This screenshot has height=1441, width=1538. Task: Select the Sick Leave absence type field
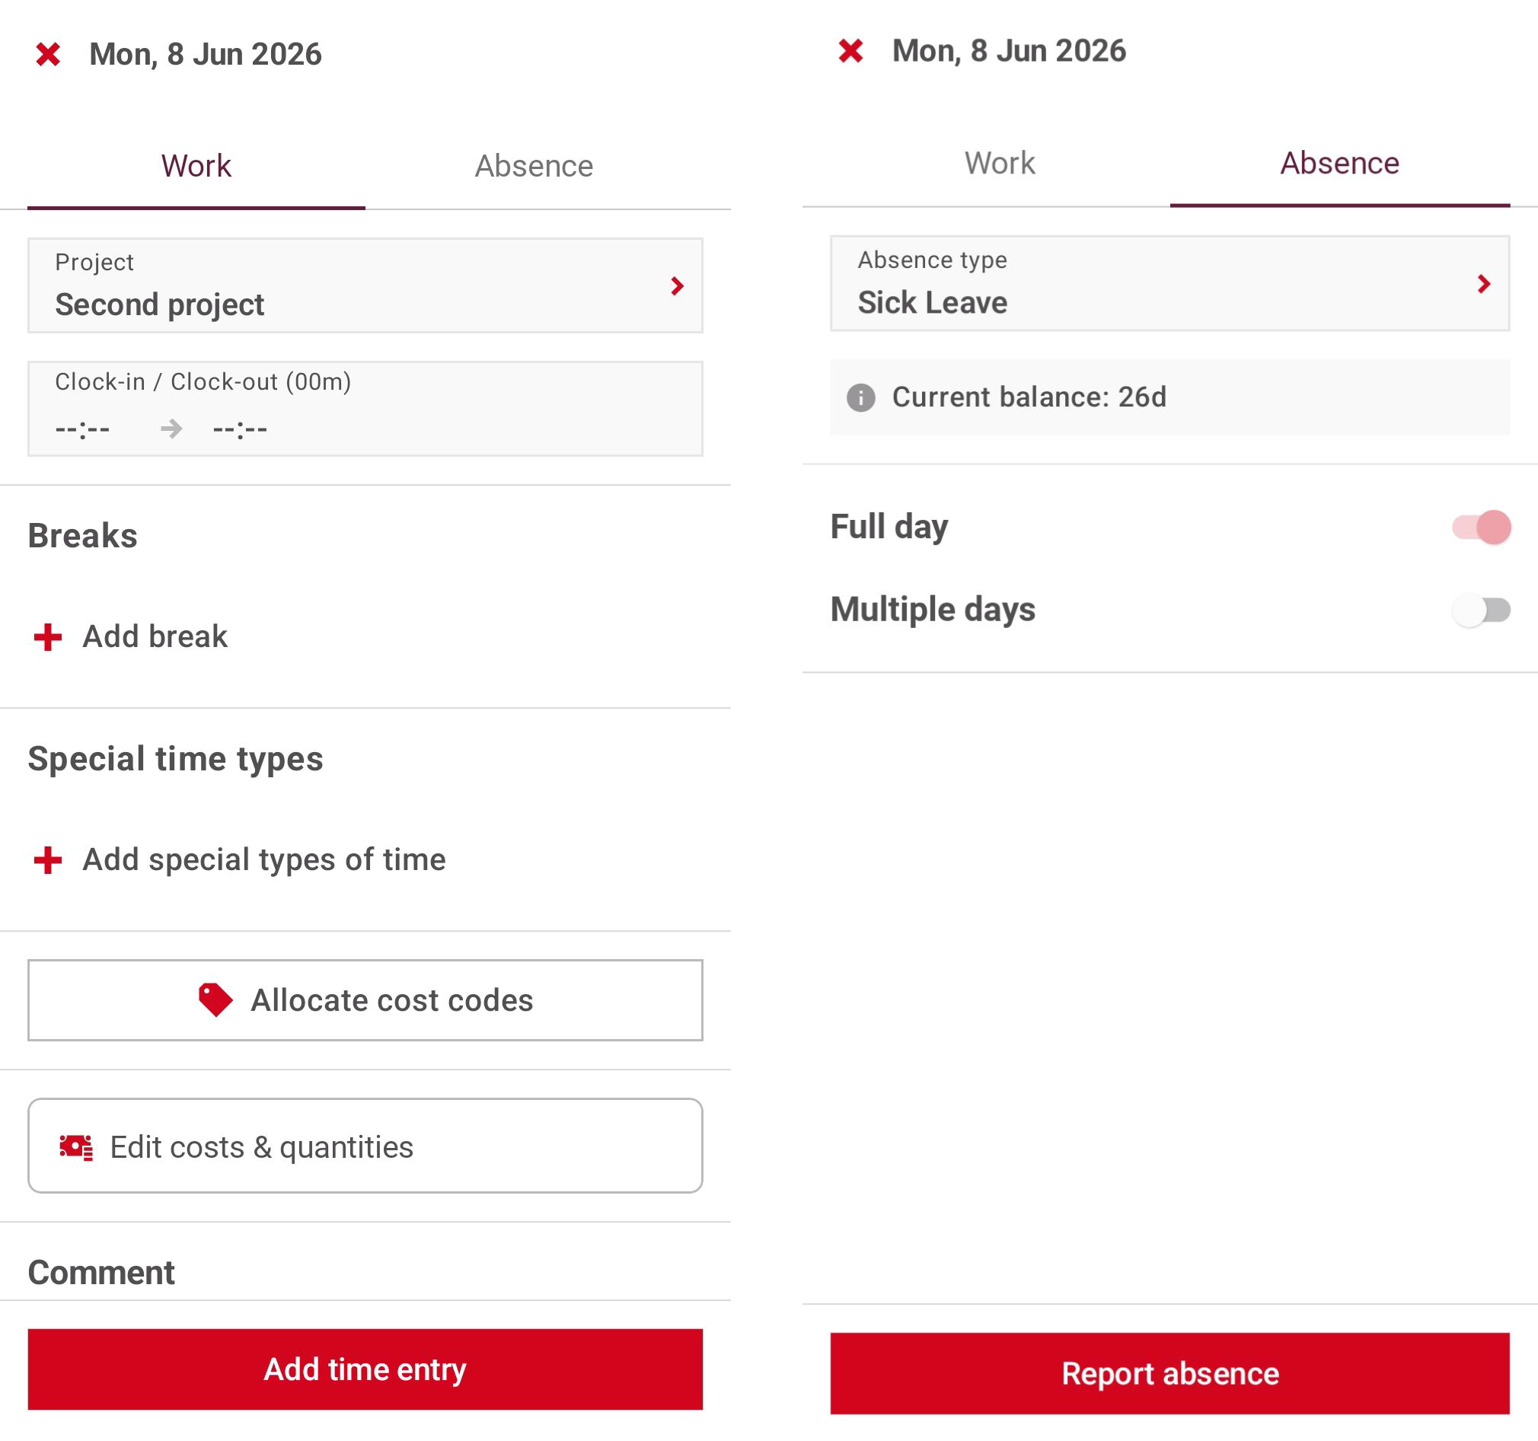1169,284
